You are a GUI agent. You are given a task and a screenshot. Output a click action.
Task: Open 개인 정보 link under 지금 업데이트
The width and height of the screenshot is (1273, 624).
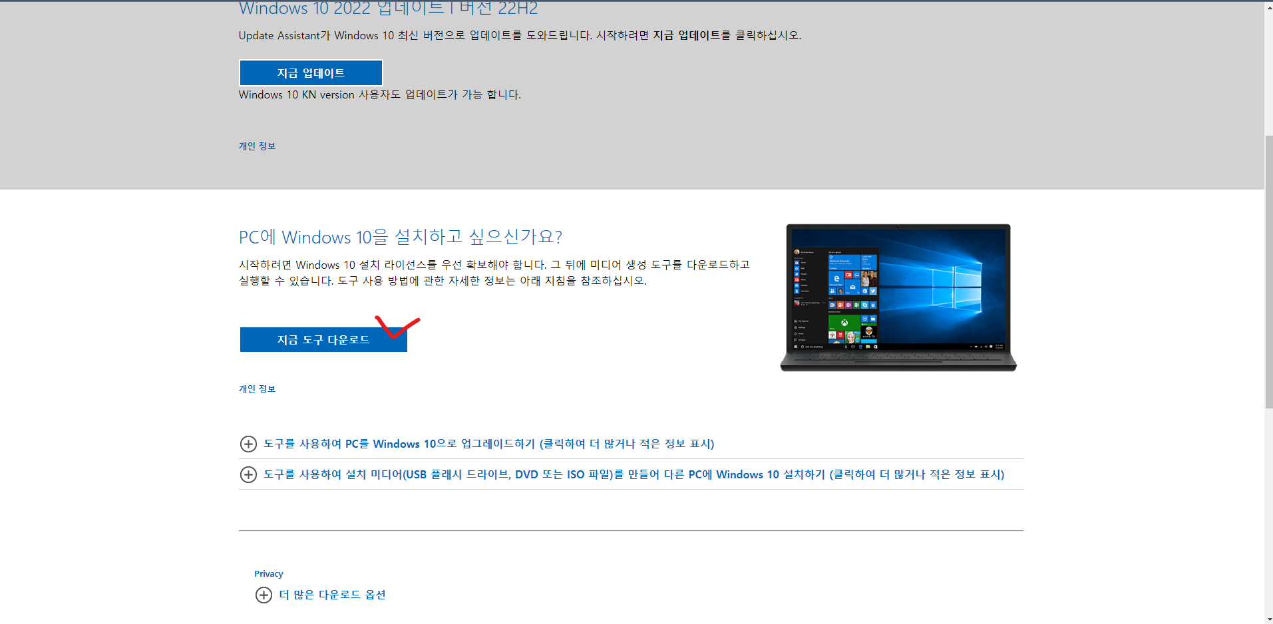257,146
